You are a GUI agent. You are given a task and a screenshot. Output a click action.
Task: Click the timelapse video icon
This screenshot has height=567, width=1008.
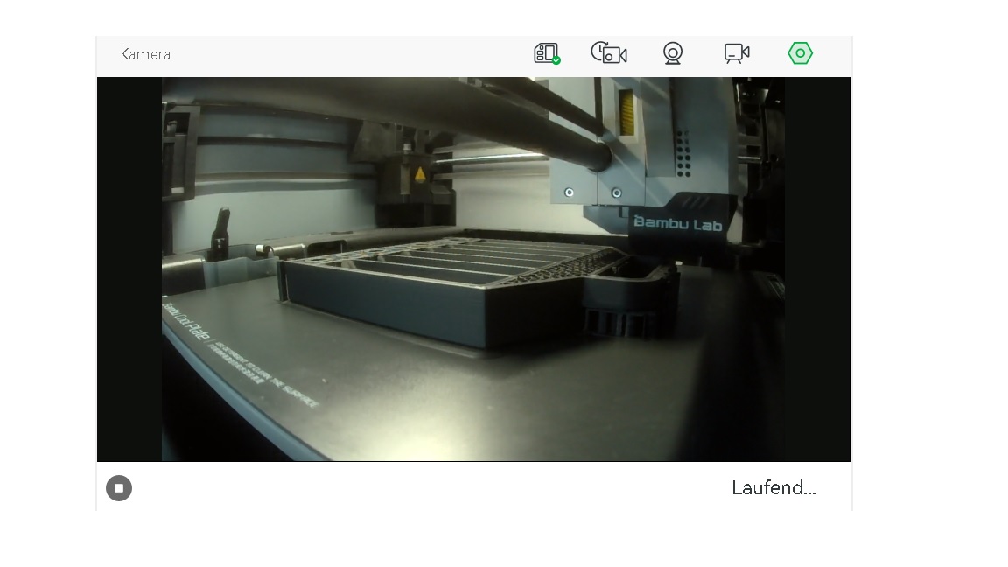pos(609,53)
